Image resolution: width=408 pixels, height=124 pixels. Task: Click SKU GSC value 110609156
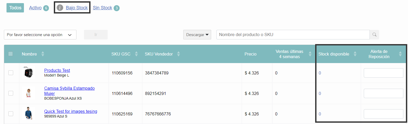(x=122, y=73)
